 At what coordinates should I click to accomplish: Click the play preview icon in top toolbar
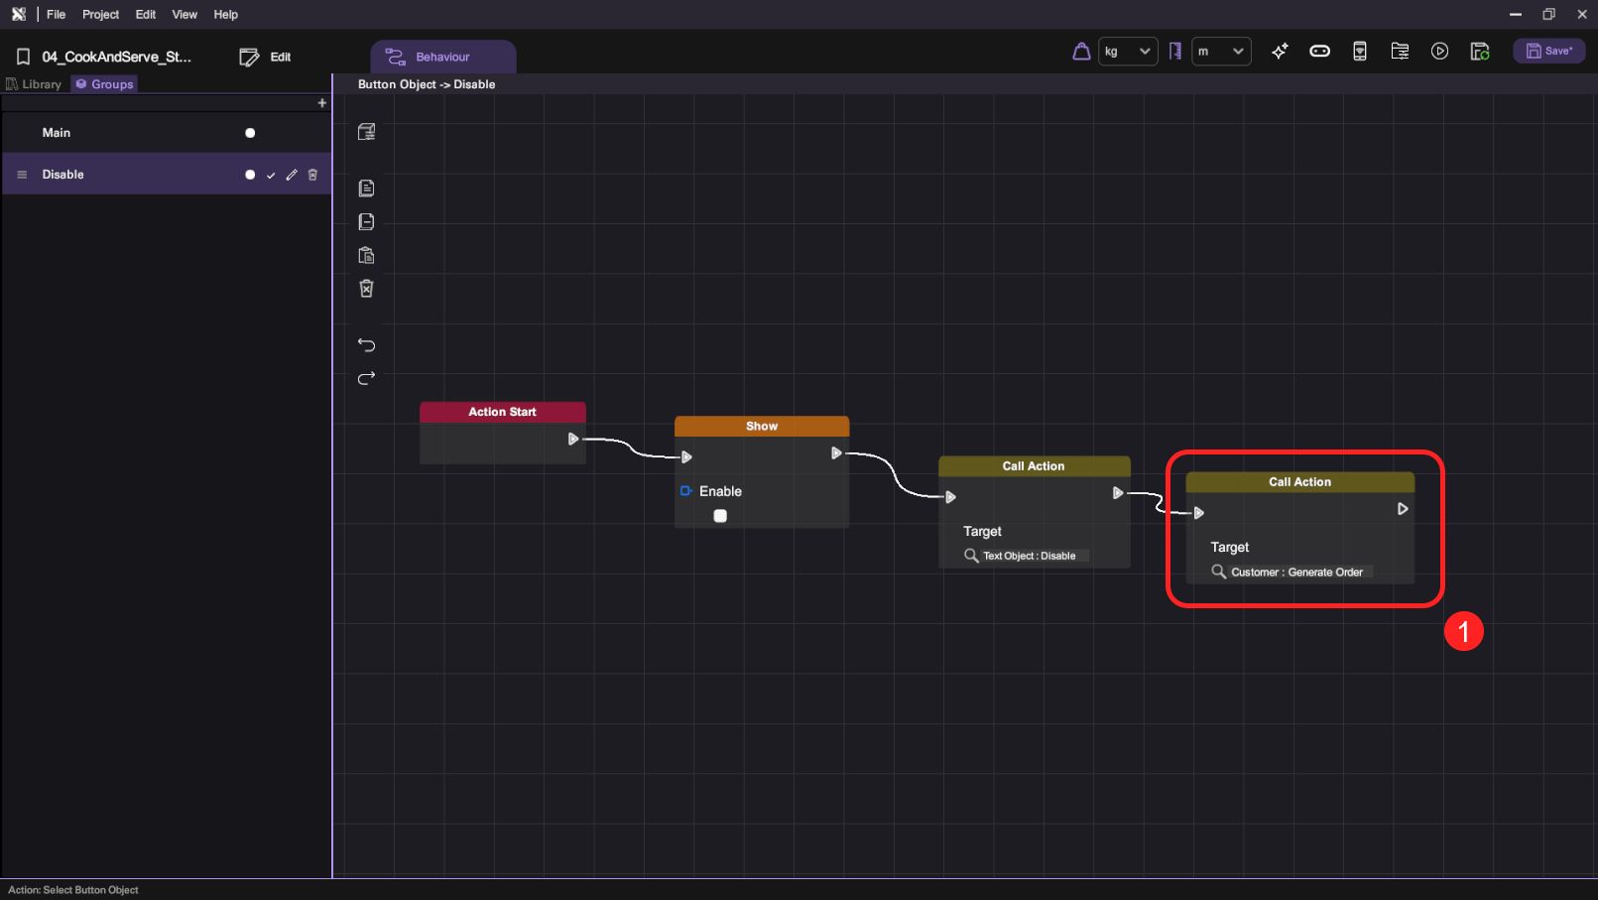click(1439, 52)
